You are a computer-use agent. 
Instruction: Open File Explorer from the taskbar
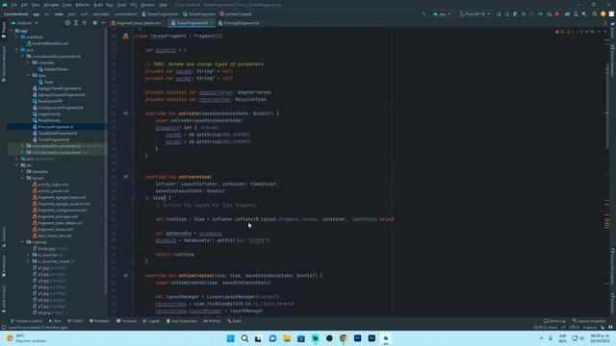point(287,338)
